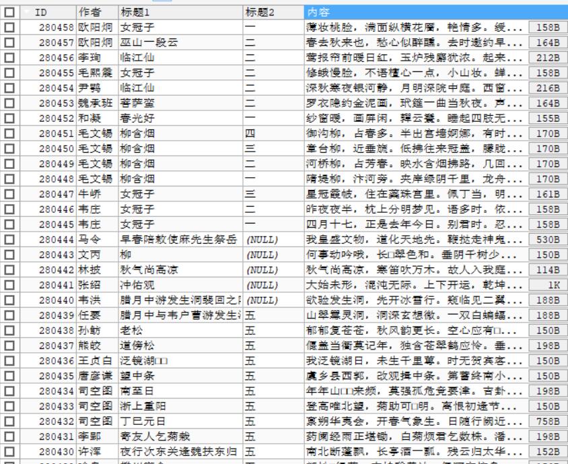Open the 114B size button in row 280442
Viewport: 568px width, 464px height.
click(547, 270)
